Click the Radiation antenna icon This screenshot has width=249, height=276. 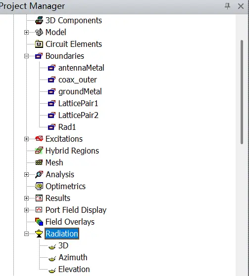click(39, 234)
